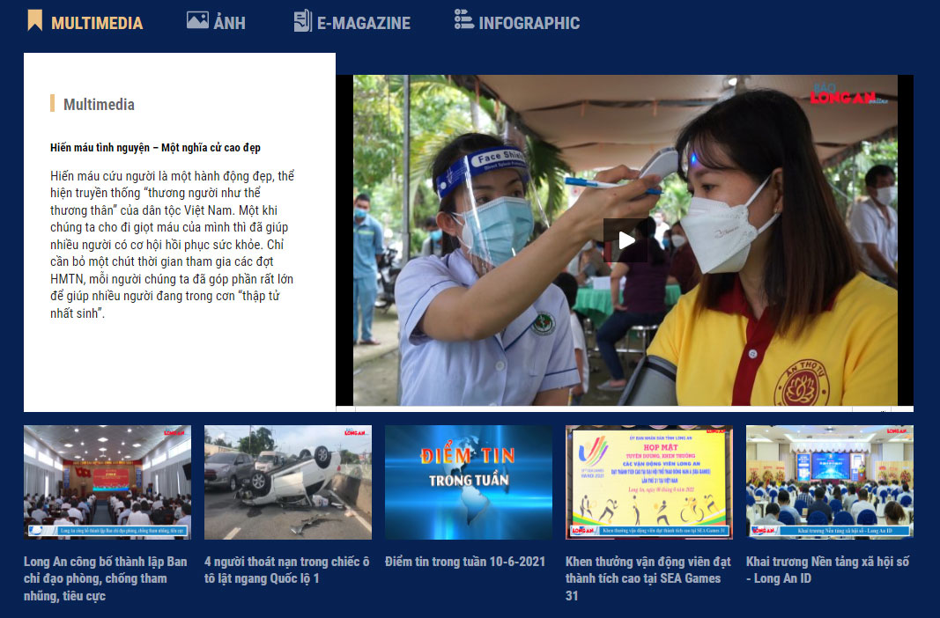Viewport: 940px width, 618px height.
Task: Open the anti-corruption committee meeting thumbnail
Action: click(x=107, y=482)
